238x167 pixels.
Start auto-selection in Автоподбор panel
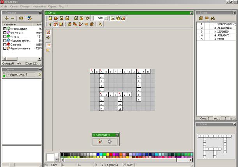(100, 141)
